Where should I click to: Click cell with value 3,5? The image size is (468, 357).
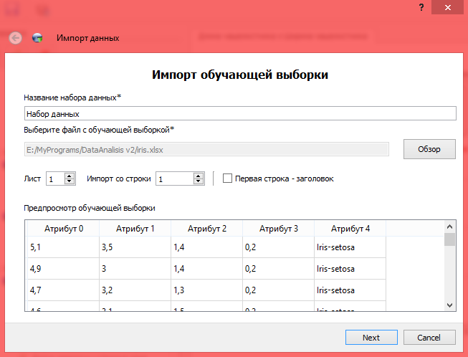pos(135,247)
